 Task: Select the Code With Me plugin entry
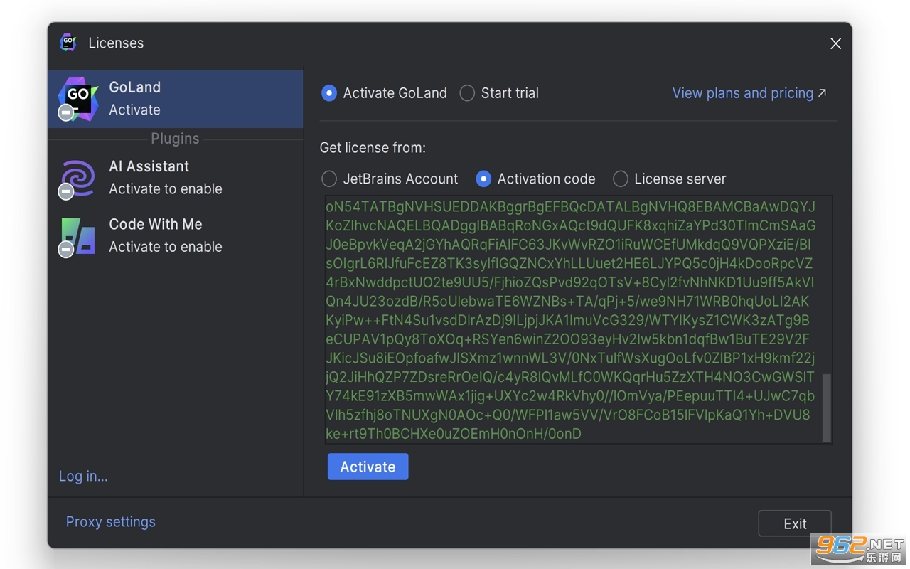pyautogui.click(x=176, y=235)
